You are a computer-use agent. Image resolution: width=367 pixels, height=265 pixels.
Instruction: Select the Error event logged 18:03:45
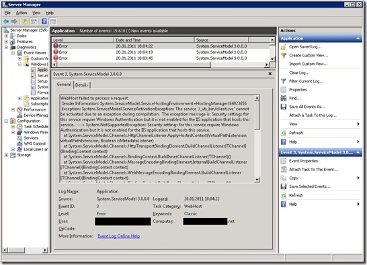tap(161, 58)
